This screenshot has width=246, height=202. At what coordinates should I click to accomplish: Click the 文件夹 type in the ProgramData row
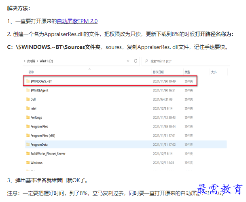(189, 145)
